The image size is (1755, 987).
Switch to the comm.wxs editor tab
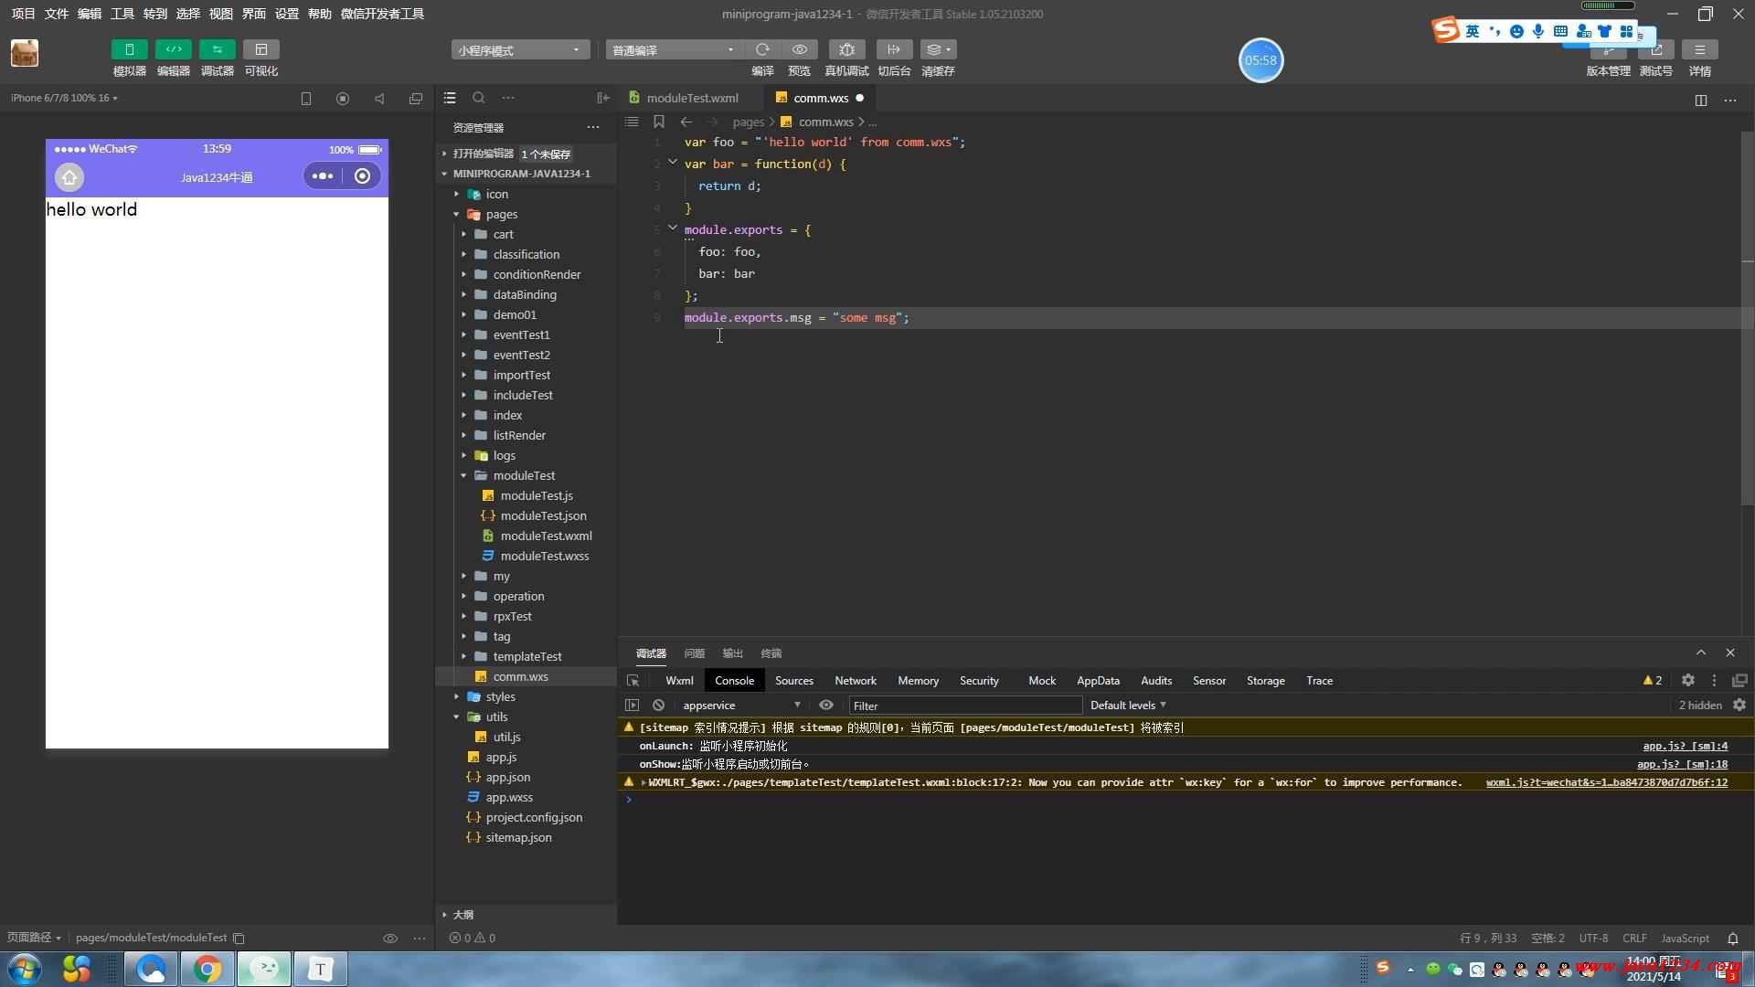[x=820, y=98]
